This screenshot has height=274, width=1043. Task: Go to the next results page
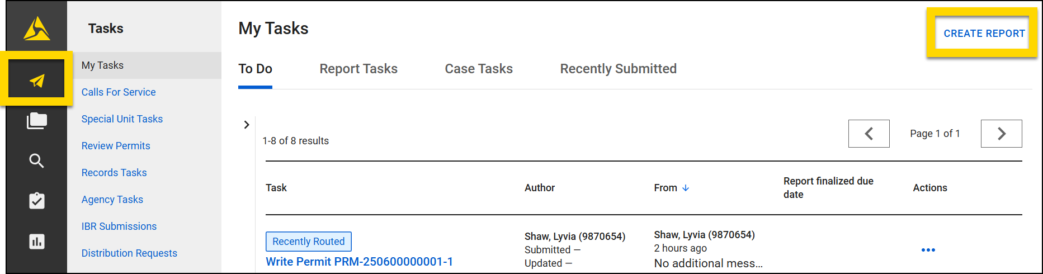point(1001,134)
